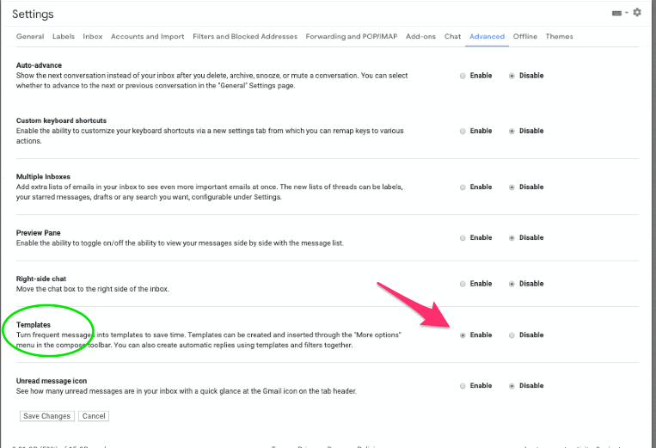Open Filters and Blocked Addresses tab

click(x=245, y=36)
